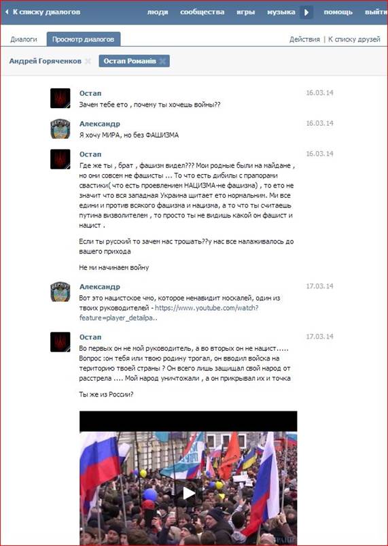Go to сообщества in the top menu

(x=202, y=12)
